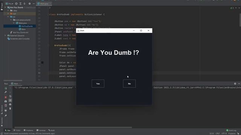Collapse the Main.java file node

[14, 23]
